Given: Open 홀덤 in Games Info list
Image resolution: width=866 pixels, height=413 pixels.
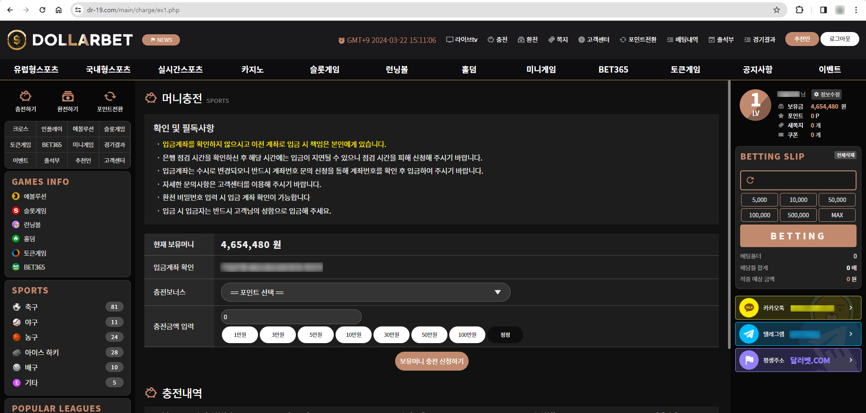Looking at the screenshot, I should [x=29, y=239].
